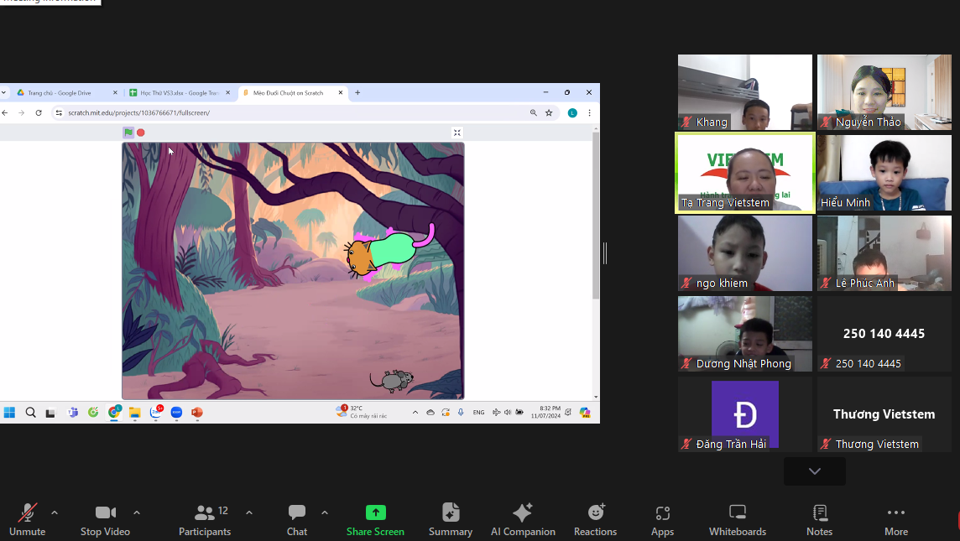Open the Windows Start menu
960x541 pixels.
click(x=10, y=413)
